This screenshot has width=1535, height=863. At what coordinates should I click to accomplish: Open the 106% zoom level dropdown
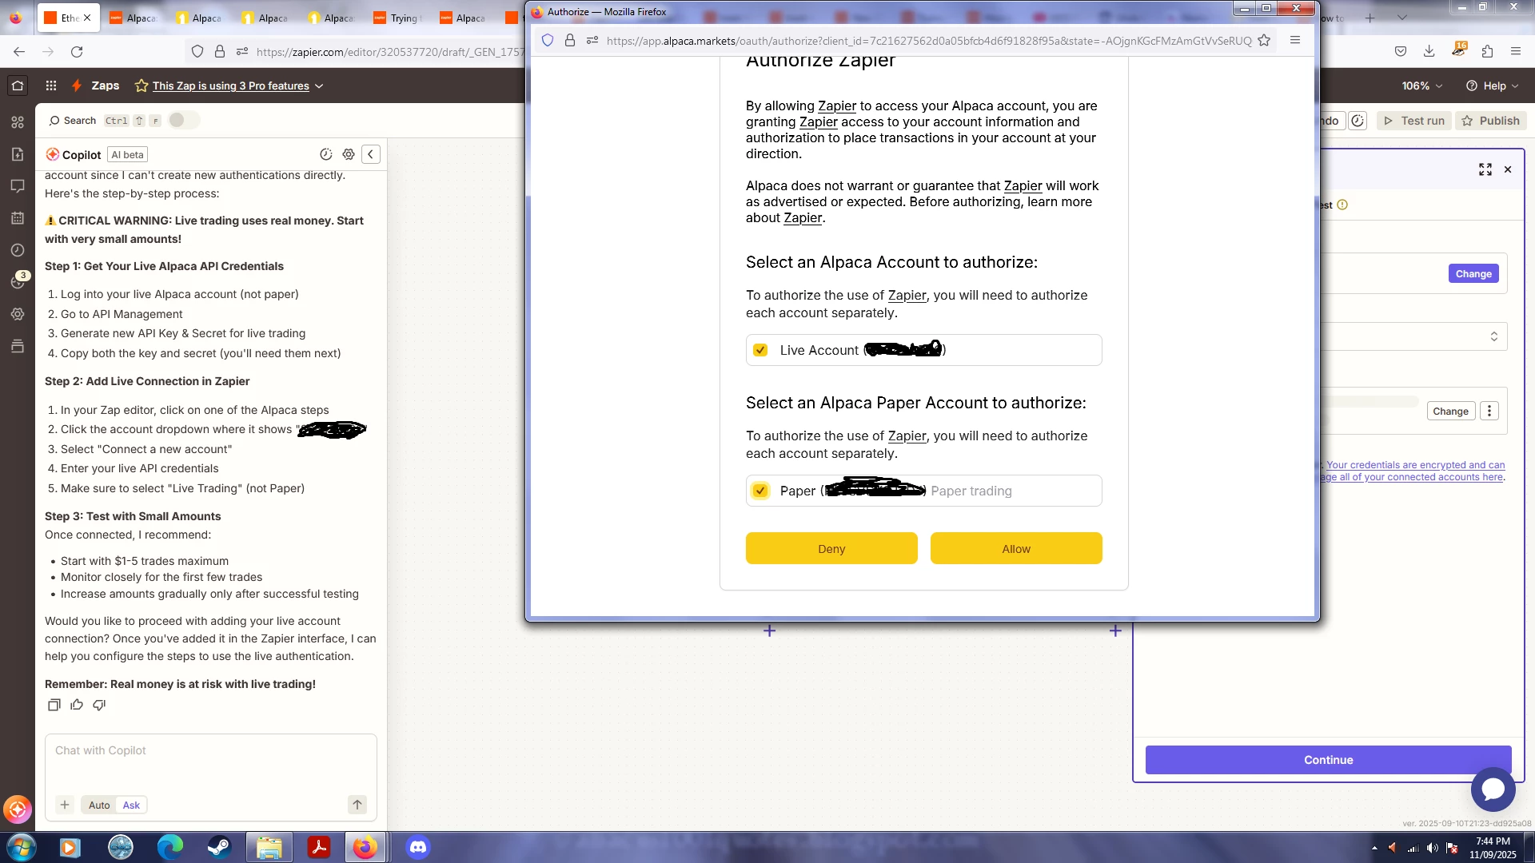click(1421, 86)
